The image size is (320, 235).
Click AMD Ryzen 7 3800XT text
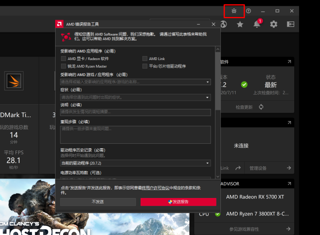[x=257, y=214]
